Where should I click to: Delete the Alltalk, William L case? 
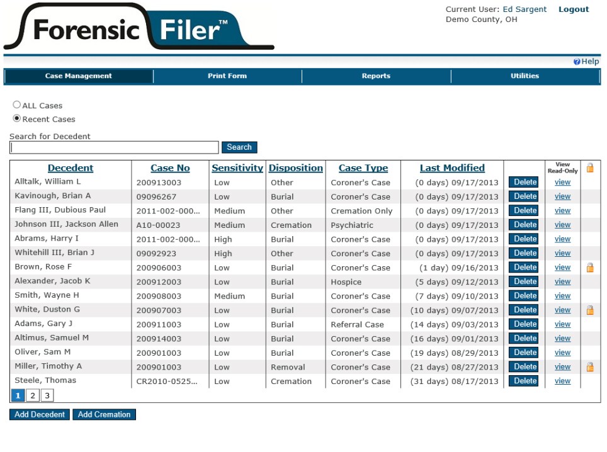524,183
